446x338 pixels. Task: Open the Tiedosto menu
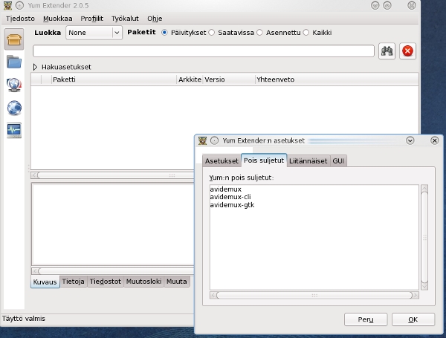click(x=21, y=19)
